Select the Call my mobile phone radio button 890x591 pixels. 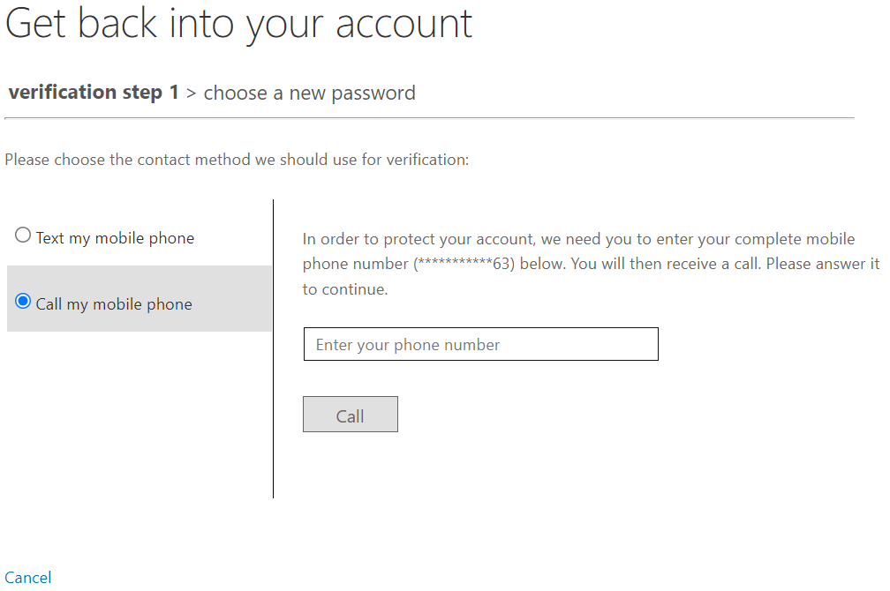[23, 301]
